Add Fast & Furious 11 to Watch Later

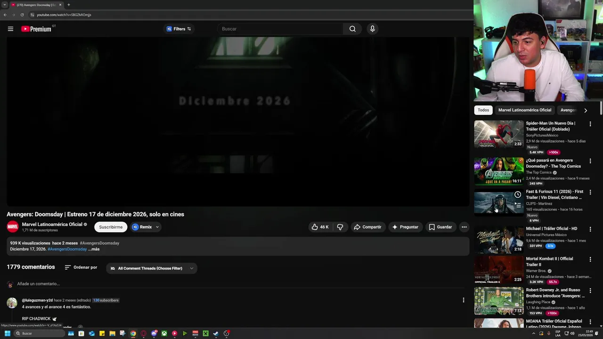pos(518,195)
